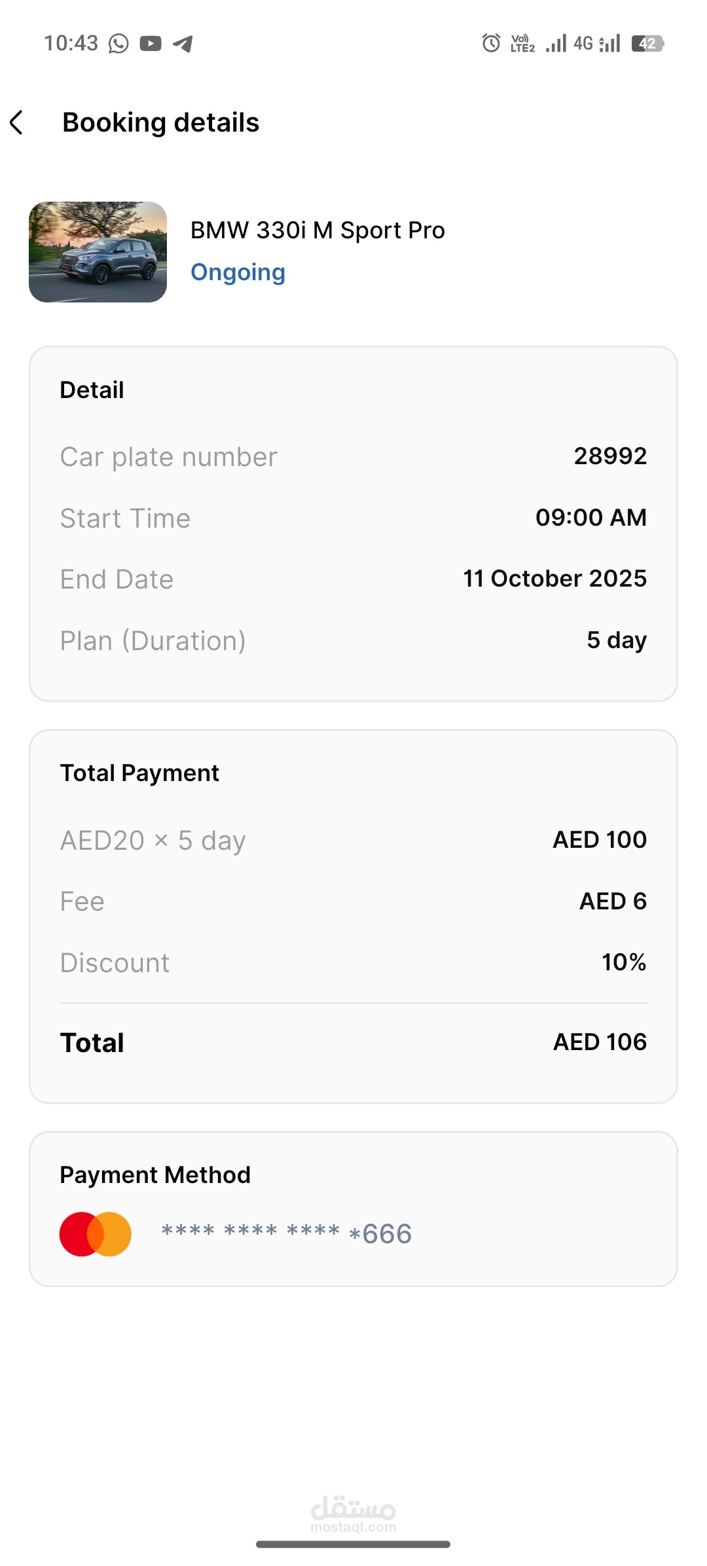Tap the back arrow icon
The width and height of the screenshot is (707, 1566).
coord(18,122)
